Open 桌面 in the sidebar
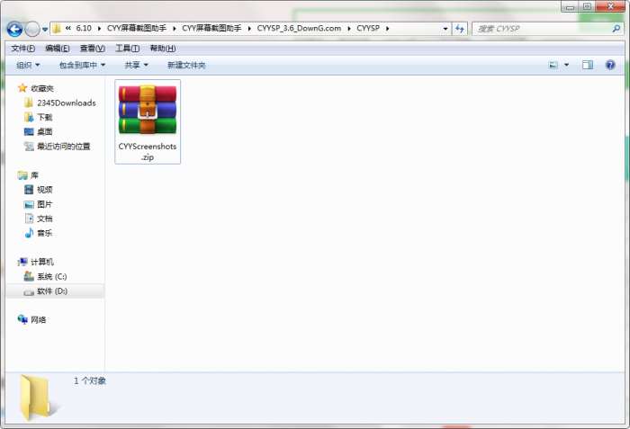630x429 pixels. click(x=45, y=131)
